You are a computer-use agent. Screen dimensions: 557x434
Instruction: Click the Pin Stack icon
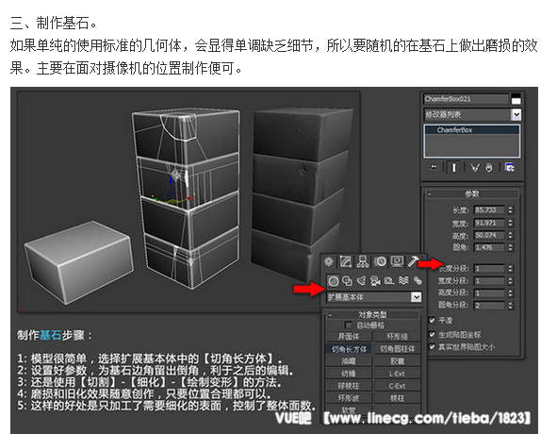(x=434, y=167)
